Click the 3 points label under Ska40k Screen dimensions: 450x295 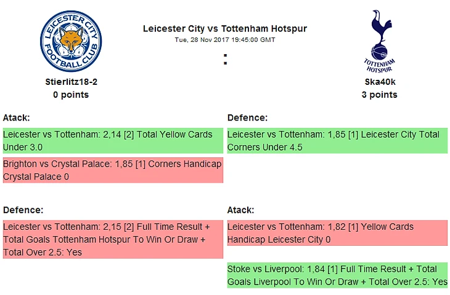click(x=379, y=95)
